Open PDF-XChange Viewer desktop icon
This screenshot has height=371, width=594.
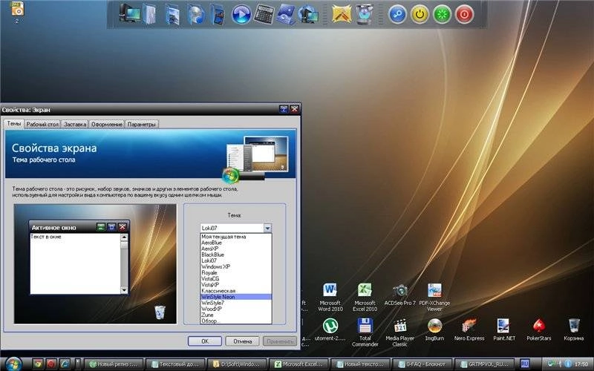pos(434,298)
